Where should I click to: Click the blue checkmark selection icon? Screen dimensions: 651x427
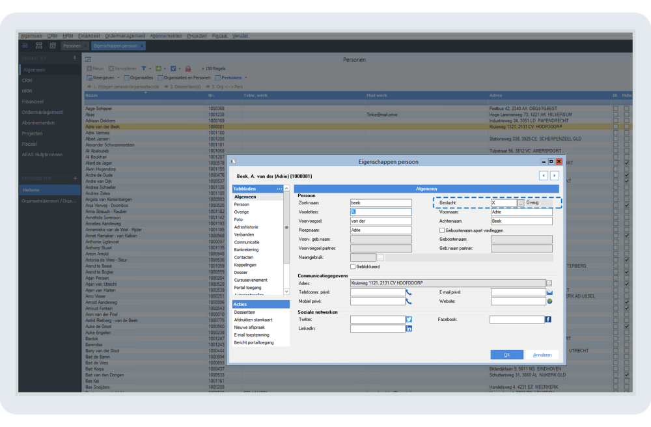[173, 68]
